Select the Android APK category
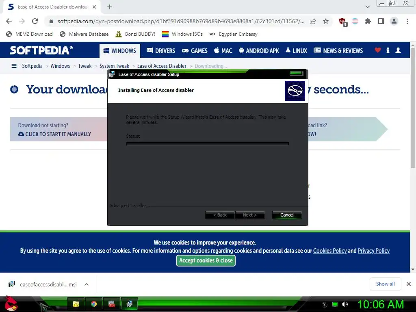This screenshot has height=312, width=416. 259,50
